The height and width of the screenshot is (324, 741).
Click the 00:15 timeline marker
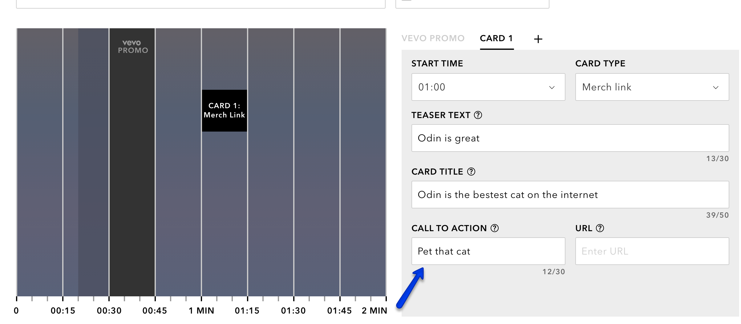[63, 310]
